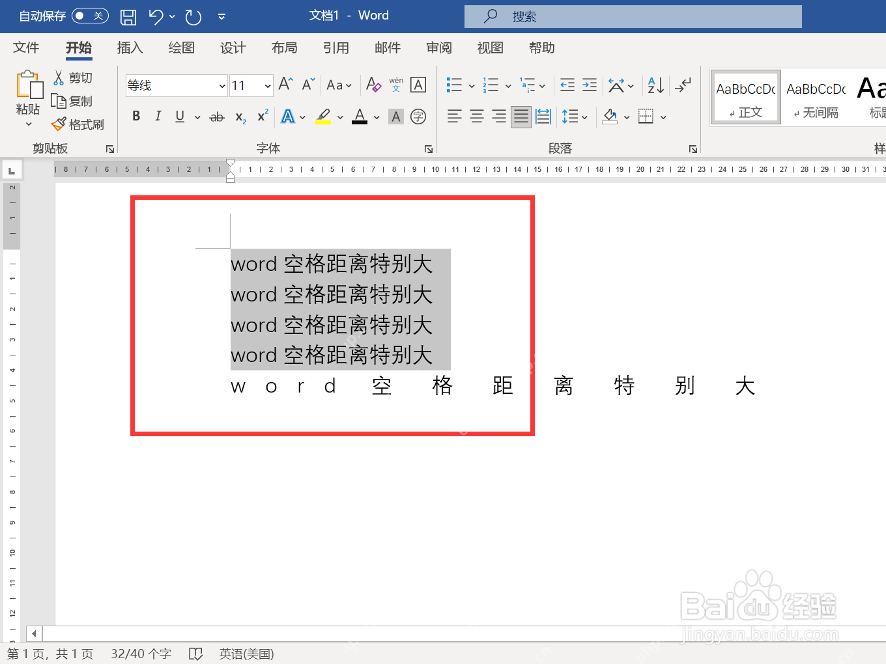
Task: Click the spelling check status icon
Action: point(195,654)
